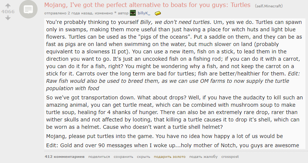Upvote the turtles post
This screenshot has height=163, width=308.
point(8,6)
